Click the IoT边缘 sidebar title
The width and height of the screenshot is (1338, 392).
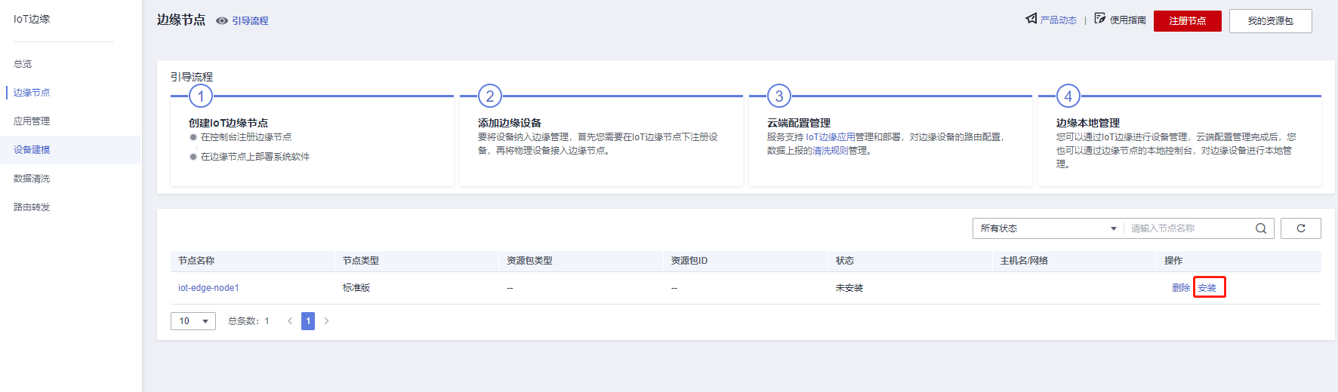pos(32,19)
